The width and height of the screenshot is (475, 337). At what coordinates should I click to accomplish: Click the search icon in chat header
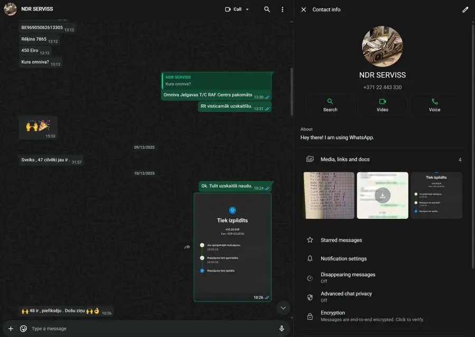point(267,9)
